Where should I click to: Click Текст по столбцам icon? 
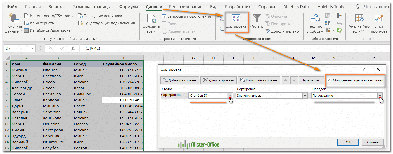coord(315,19)
